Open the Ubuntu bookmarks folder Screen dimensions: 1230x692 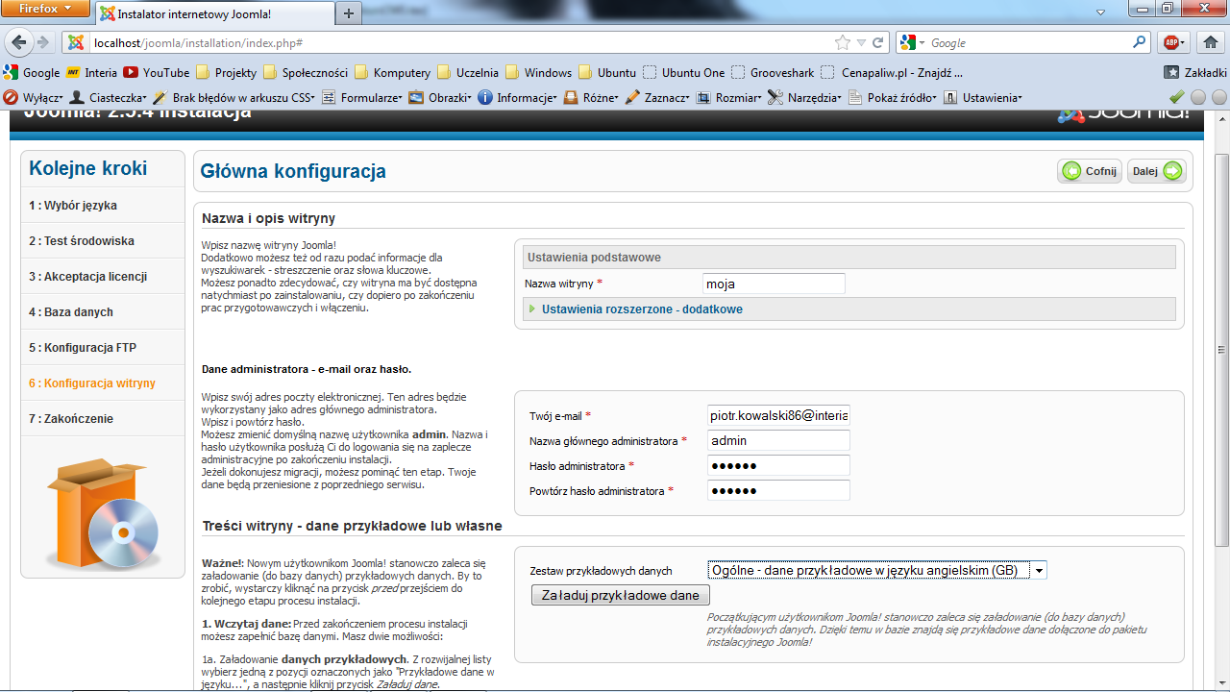606,72
